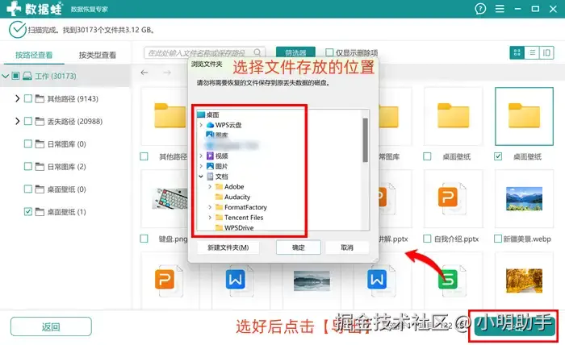Click the 工作 (30173) drive icon
Viewport: 565px width, 345px height.
27,76
